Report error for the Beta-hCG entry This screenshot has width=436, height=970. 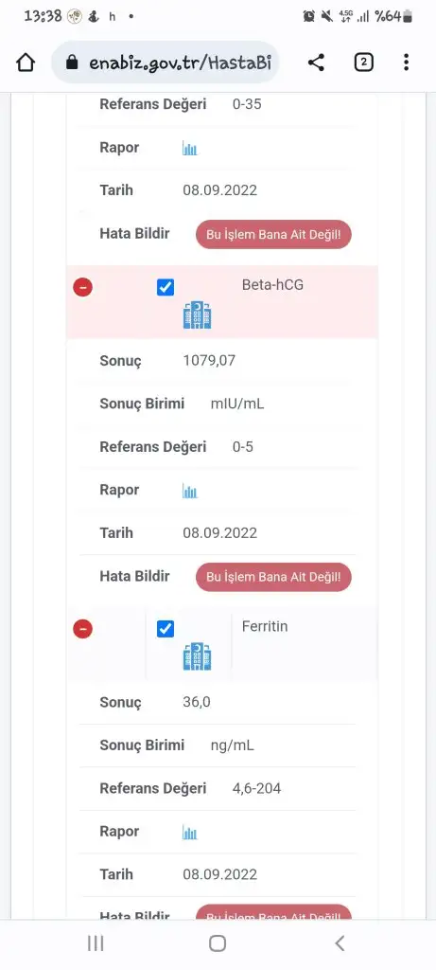tap(273, 577)
